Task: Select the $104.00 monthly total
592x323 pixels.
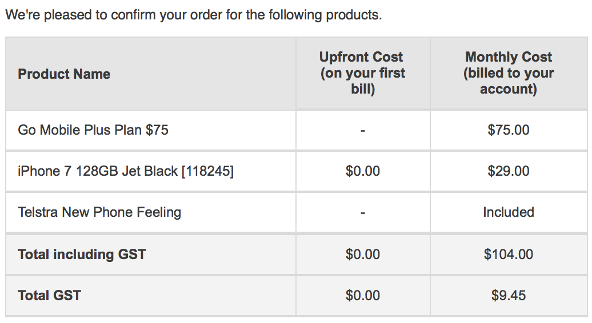Action: point(508,254)
